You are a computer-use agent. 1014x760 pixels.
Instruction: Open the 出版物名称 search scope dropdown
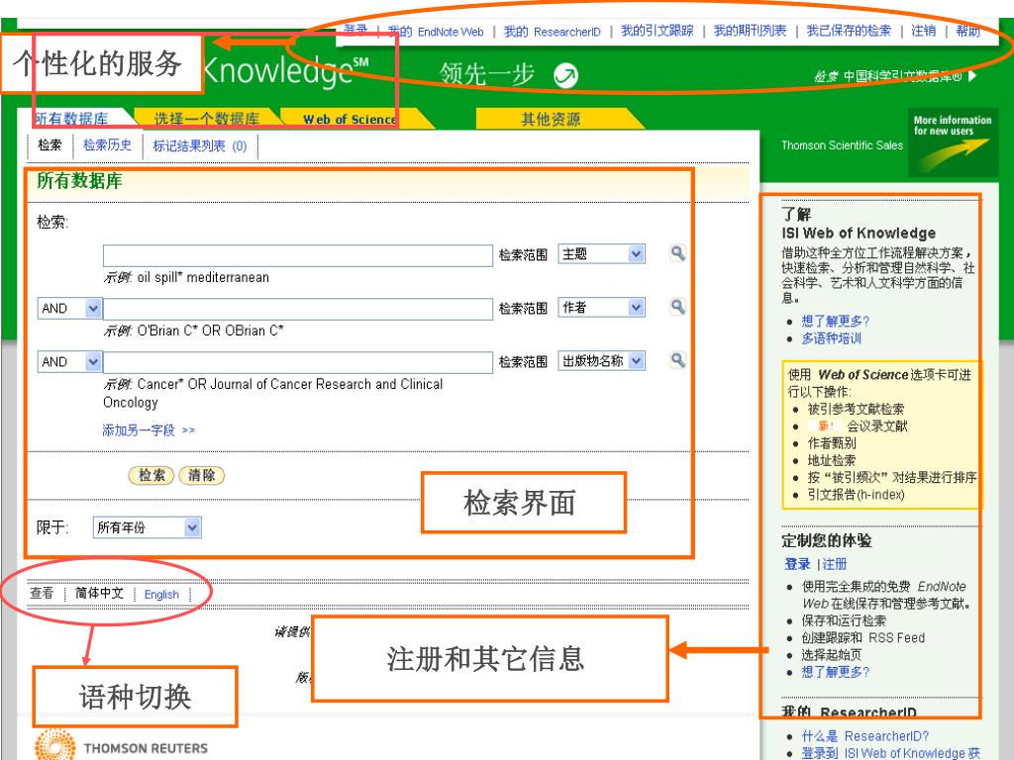click(601, 361)
